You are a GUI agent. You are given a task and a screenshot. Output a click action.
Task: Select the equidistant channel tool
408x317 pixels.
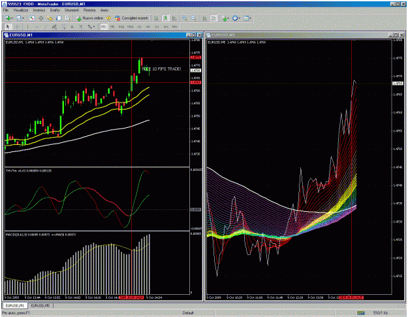click(54, 27)
